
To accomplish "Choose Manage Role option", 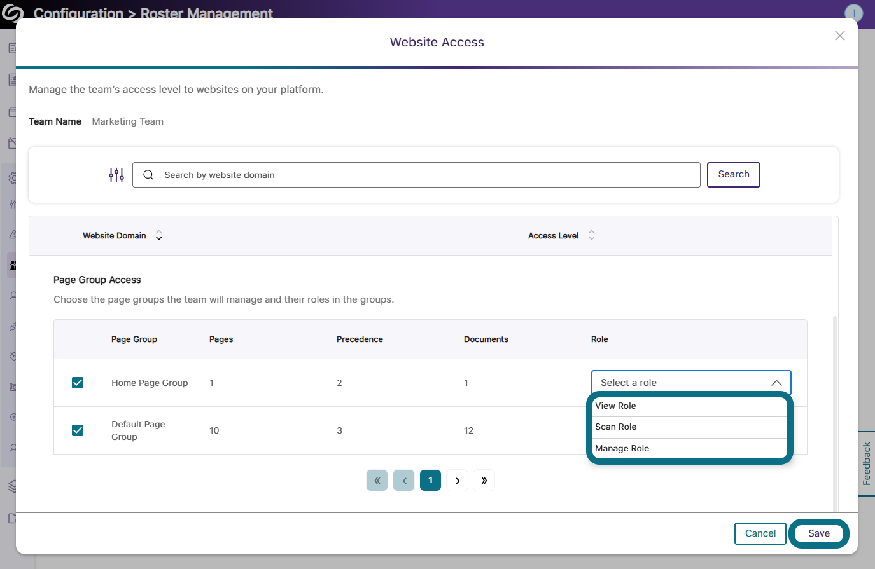I will [x=690, y=448].
